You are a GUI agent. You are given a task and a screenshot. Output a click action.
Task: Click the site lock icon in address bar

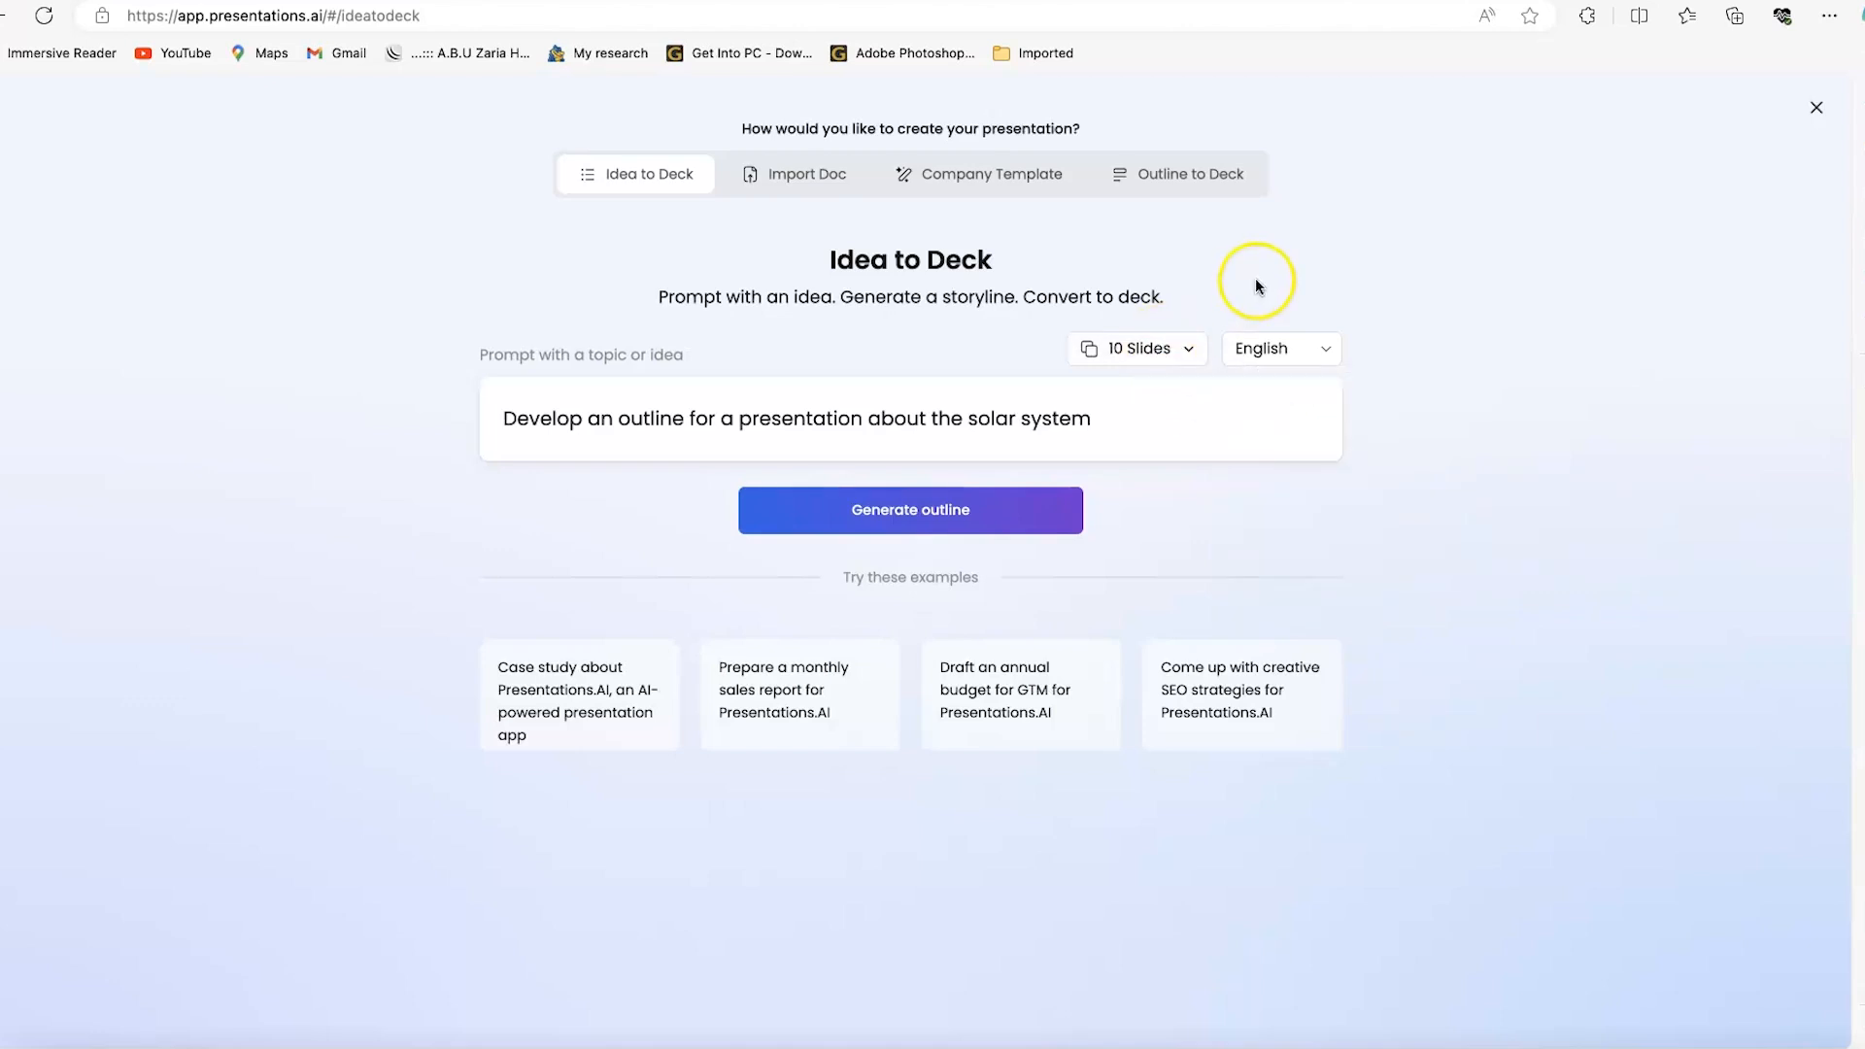(102, 16)
